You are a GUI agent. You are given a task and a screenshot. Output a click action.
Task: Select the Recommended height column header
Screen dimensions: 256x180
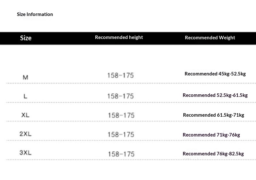119,37
